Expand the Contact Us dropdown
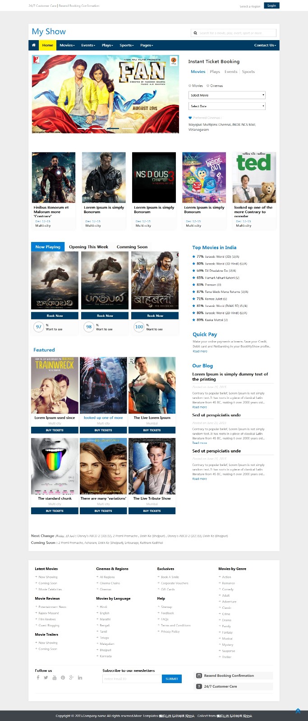Viewport: 308px width, 721px height. [265, 45]
